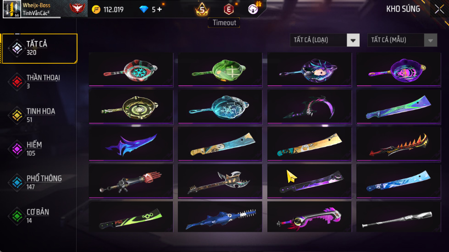Screen dimensions: 449x252
Task: Click the cloud download gift icon
Action: [253, 9]
